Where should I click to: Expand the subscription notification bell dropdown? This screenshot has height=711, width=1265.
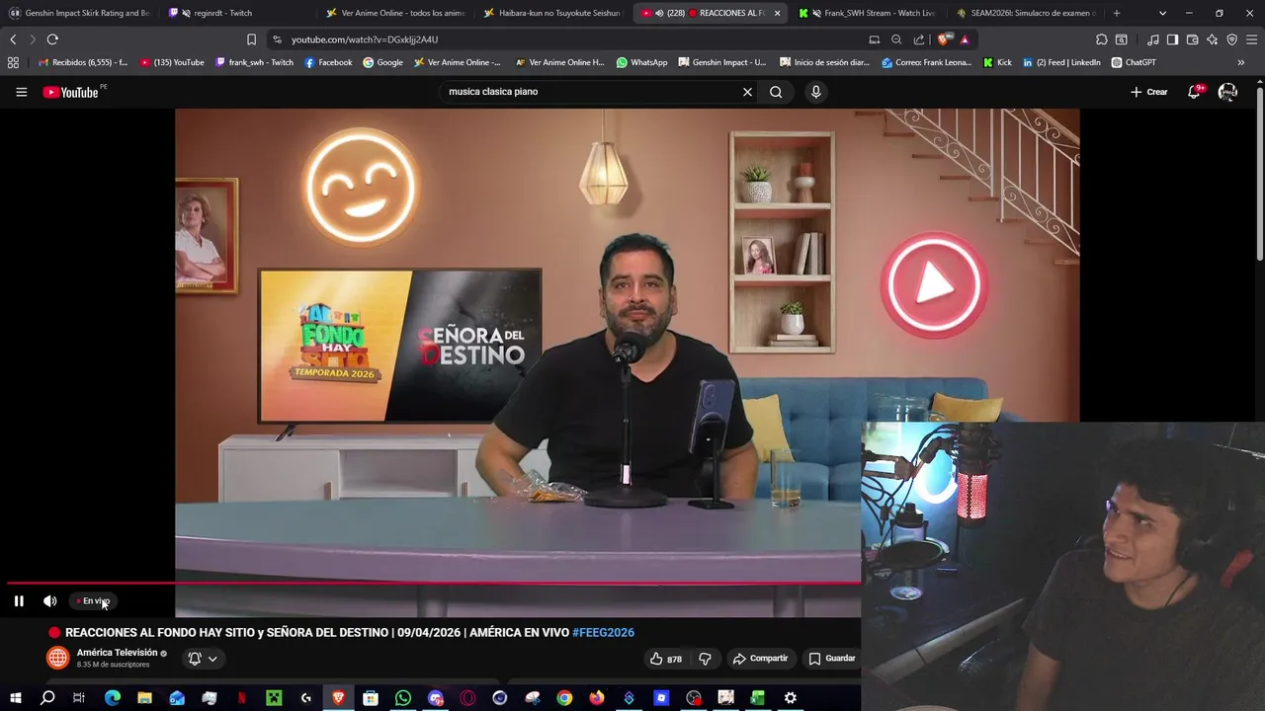pos(202,659)
